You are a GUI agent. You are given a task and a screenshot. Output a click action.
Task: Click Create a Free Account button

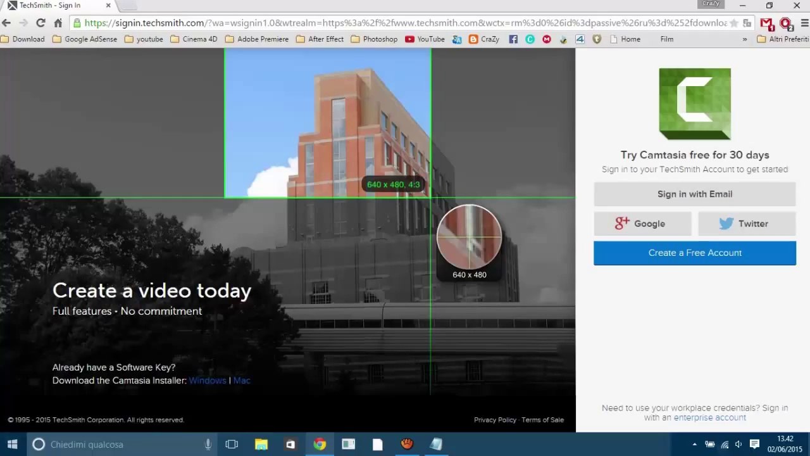point(695,253)
